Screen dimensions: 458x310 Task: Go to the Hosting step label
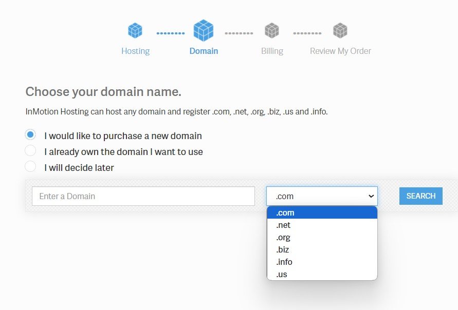click(136, 51)
